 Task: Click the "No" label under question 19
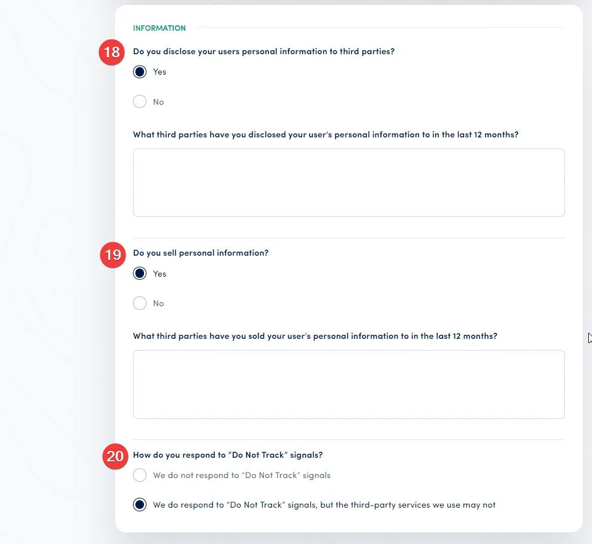[158, 302]
